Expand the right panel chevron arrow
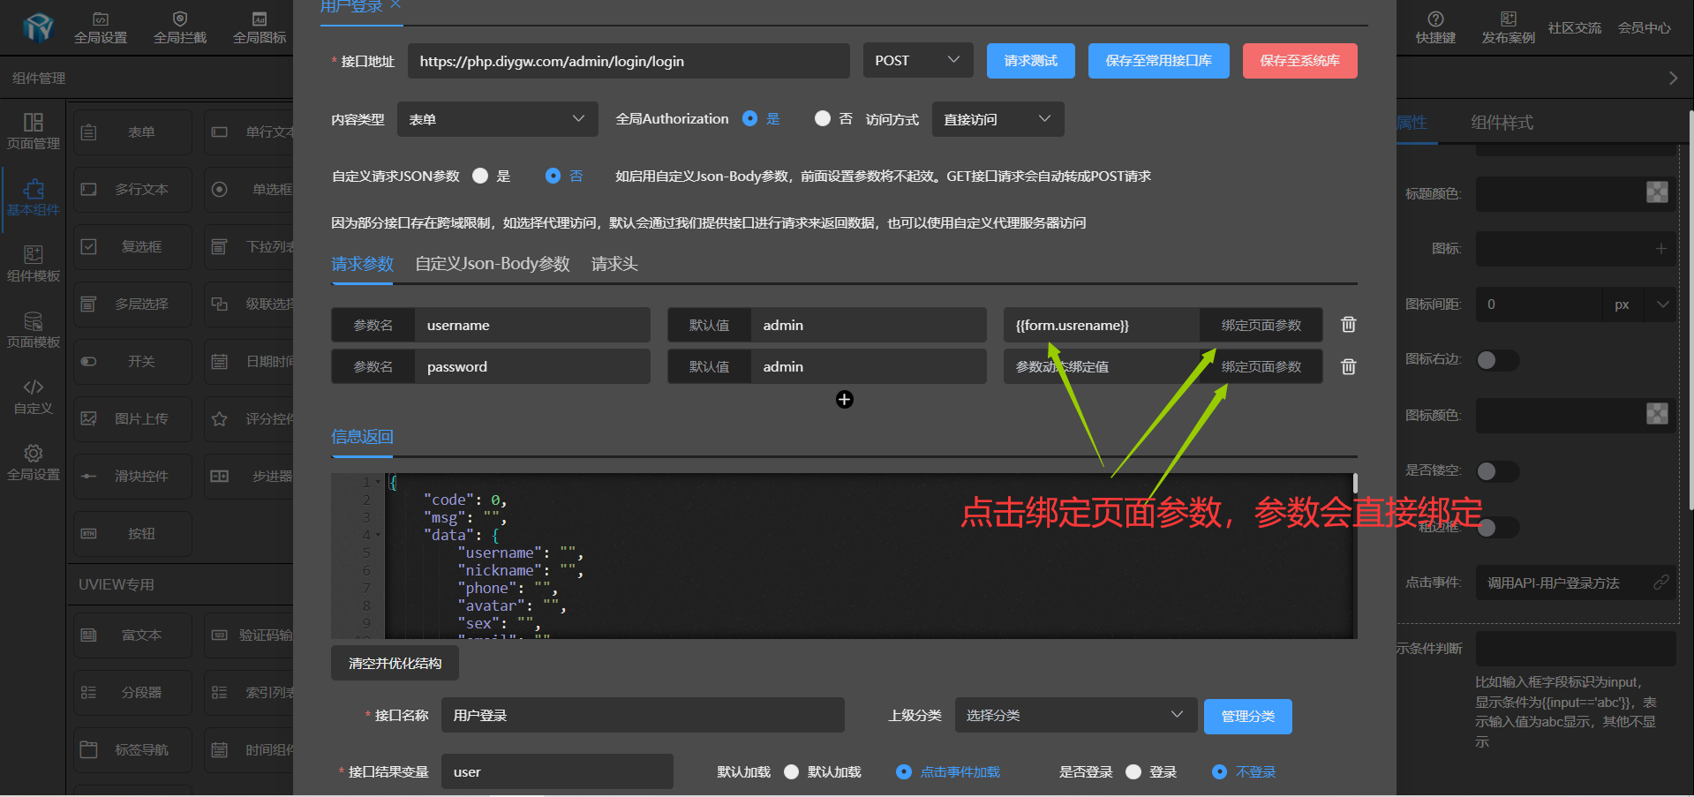 [x=1673, y=78]
